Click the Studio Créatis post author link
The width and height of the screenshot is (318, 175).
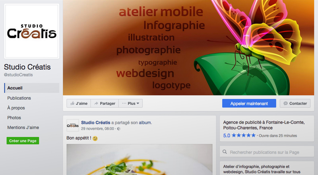tap(95, 122)
